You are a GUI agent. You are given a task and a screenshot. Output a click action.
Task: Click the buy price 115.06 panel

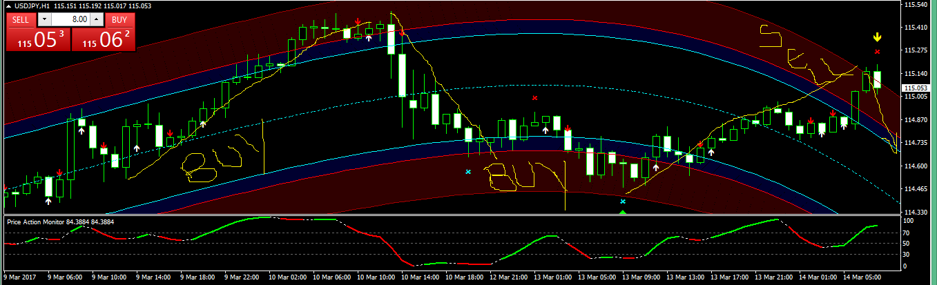(103, 39)
